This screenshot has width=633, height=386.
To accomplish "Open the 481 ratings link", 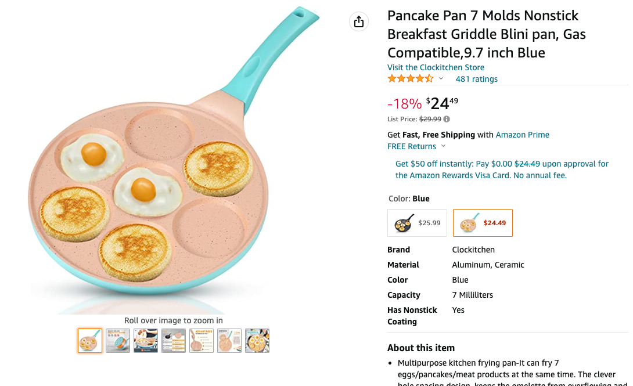I will coord(476,78).
